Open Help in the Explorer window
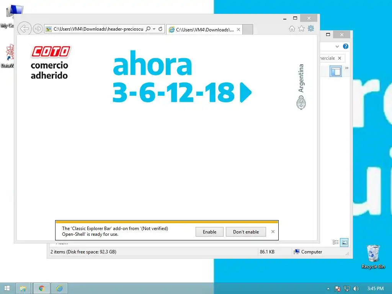The image size is (392, 294). coord(346,46)
